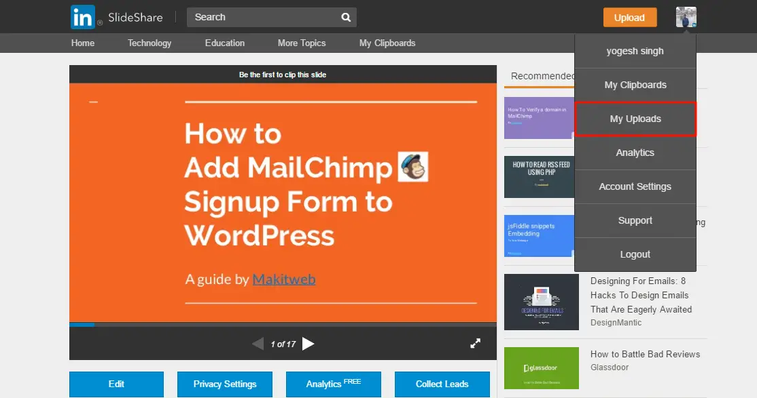Open the green Glassdoor thumbnail

(541, 368)
